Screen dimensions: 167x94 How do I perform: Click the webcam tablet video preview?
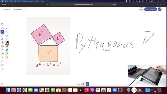(147, 76)
